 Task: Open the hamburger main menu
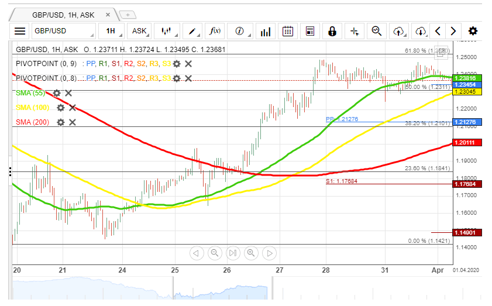pyautogui.click(x=20, y=31)
